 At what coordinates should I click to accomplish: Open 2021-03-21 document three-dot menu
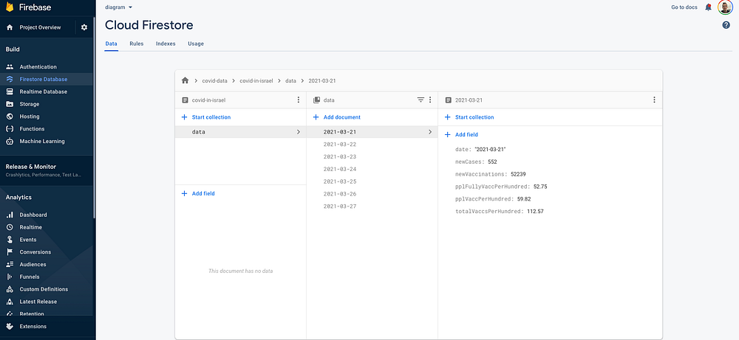click(654, 100)
